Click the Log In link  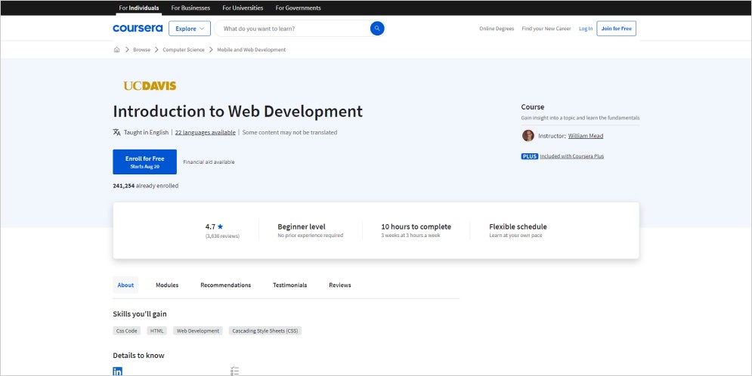coord(586,29)
